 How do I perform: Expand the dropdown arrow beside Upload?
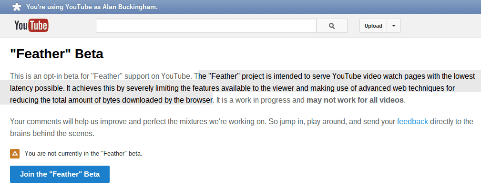(x=394, y=26)
